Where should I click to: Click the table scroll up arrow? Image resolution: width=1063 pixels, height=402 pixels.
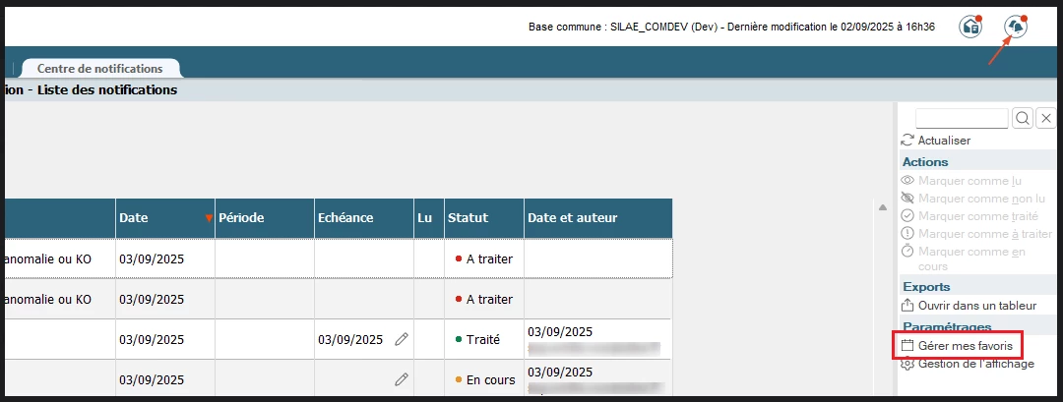click(883, 207)
